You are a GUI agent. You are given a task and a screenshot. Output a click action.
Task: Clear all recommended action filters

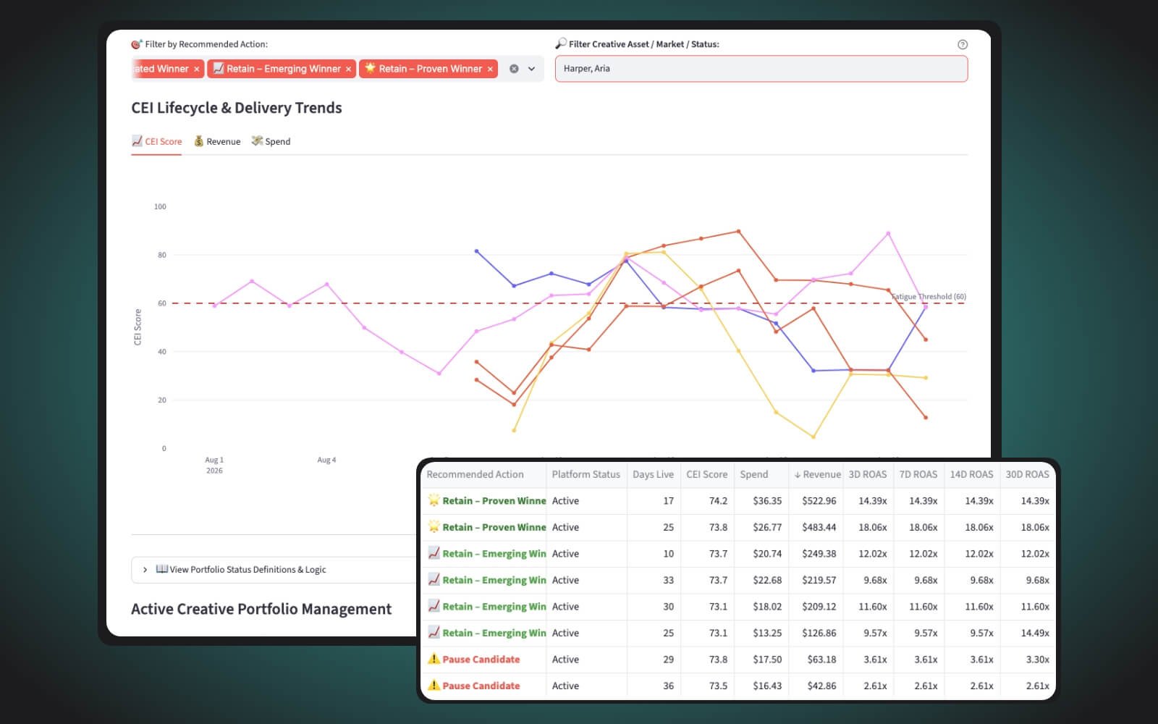(514, 69)
